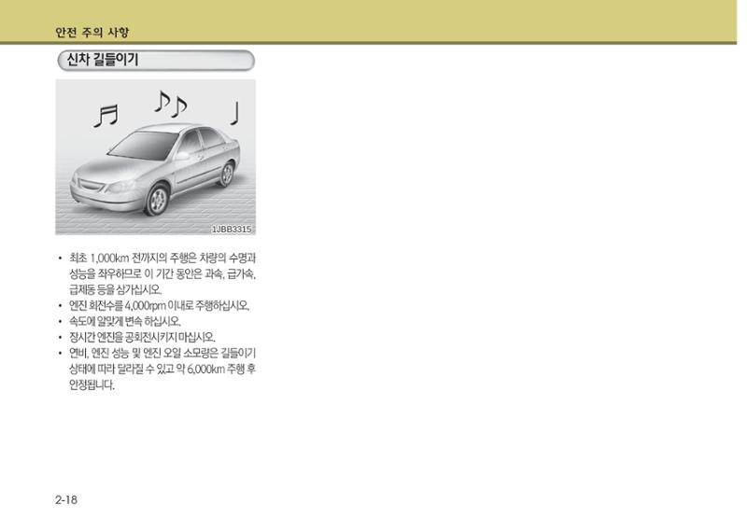Click the bullet '장시간 엔진을 공회전시키지 마십시오.'
747x532 pixels.
click(143, 337)
